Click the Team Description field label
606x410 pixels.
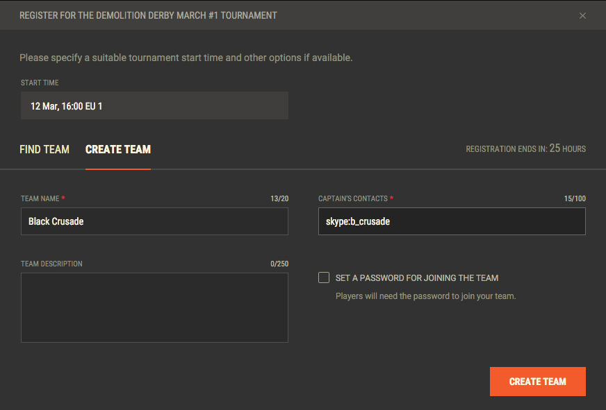pyautogui.click(x=51, y=264)
